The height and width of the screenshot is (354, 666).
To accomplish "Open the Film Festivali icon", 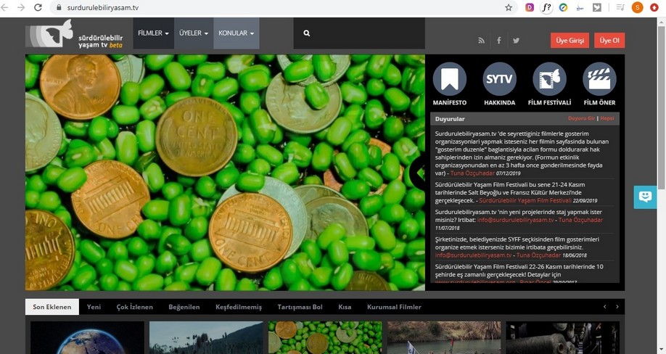I will tap(549, 79).
